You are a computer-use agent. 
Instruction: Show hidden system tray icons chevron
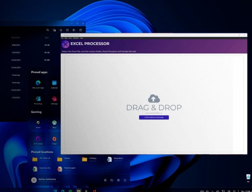212,191
